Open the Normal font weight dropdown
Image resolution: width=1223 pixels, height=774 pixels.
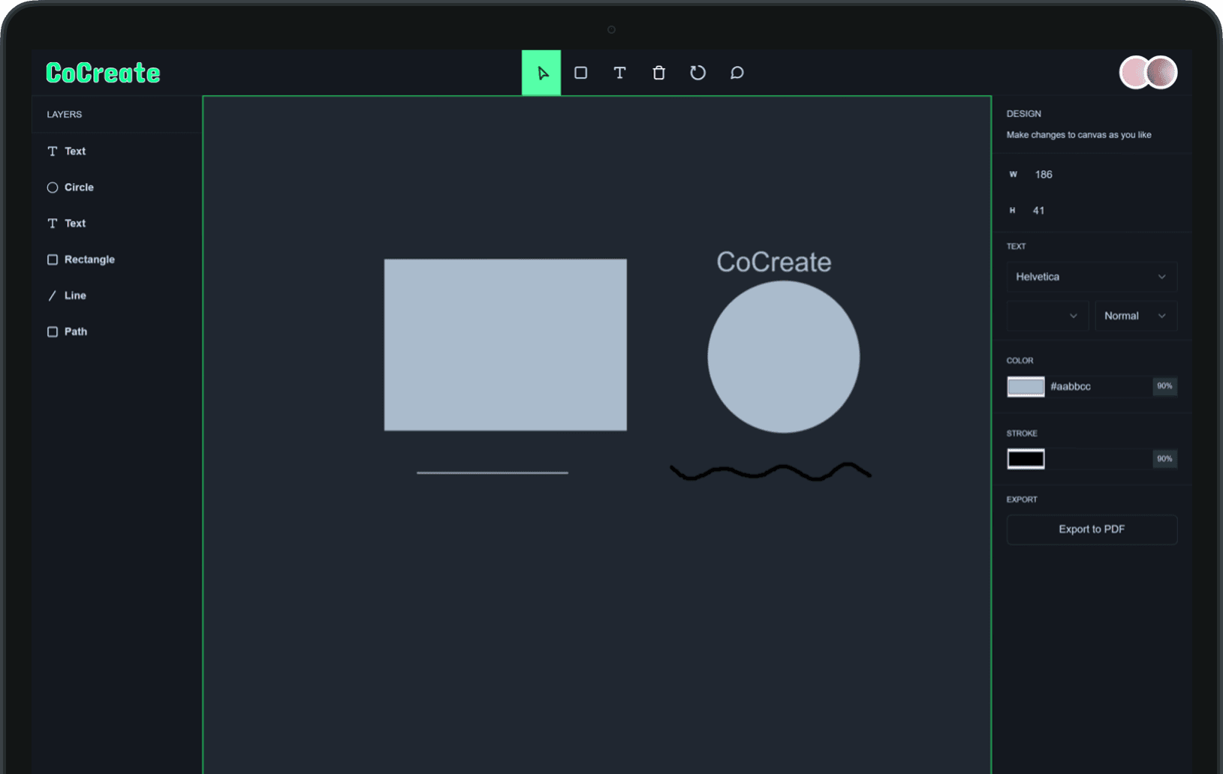(x=1136, y=316)
